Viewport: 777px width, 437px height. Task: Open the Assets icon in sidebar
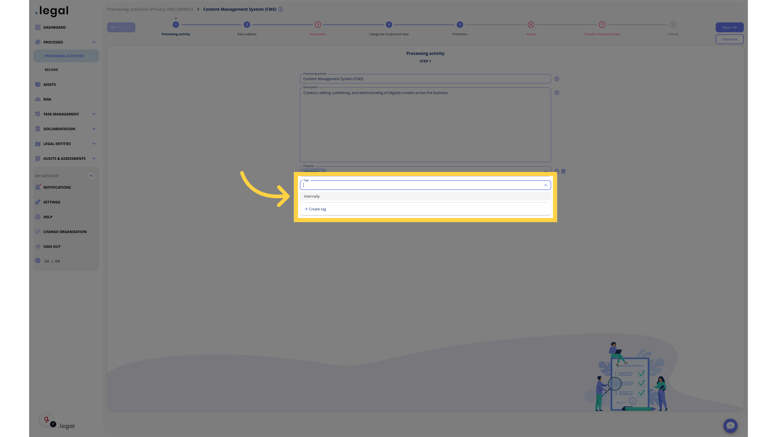tap(38, 85)
